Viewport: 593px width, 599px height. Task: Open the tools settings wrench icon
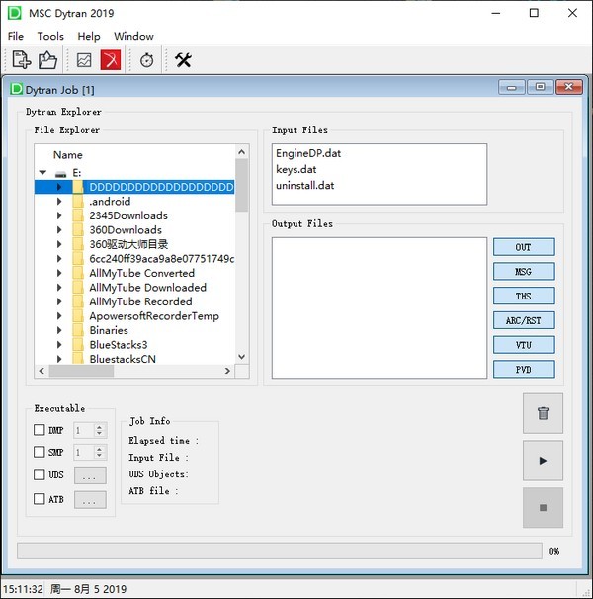click(x=183, y=60)
